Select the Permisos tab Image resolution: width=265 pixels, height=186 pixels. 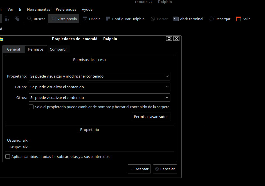coord(36,49)
